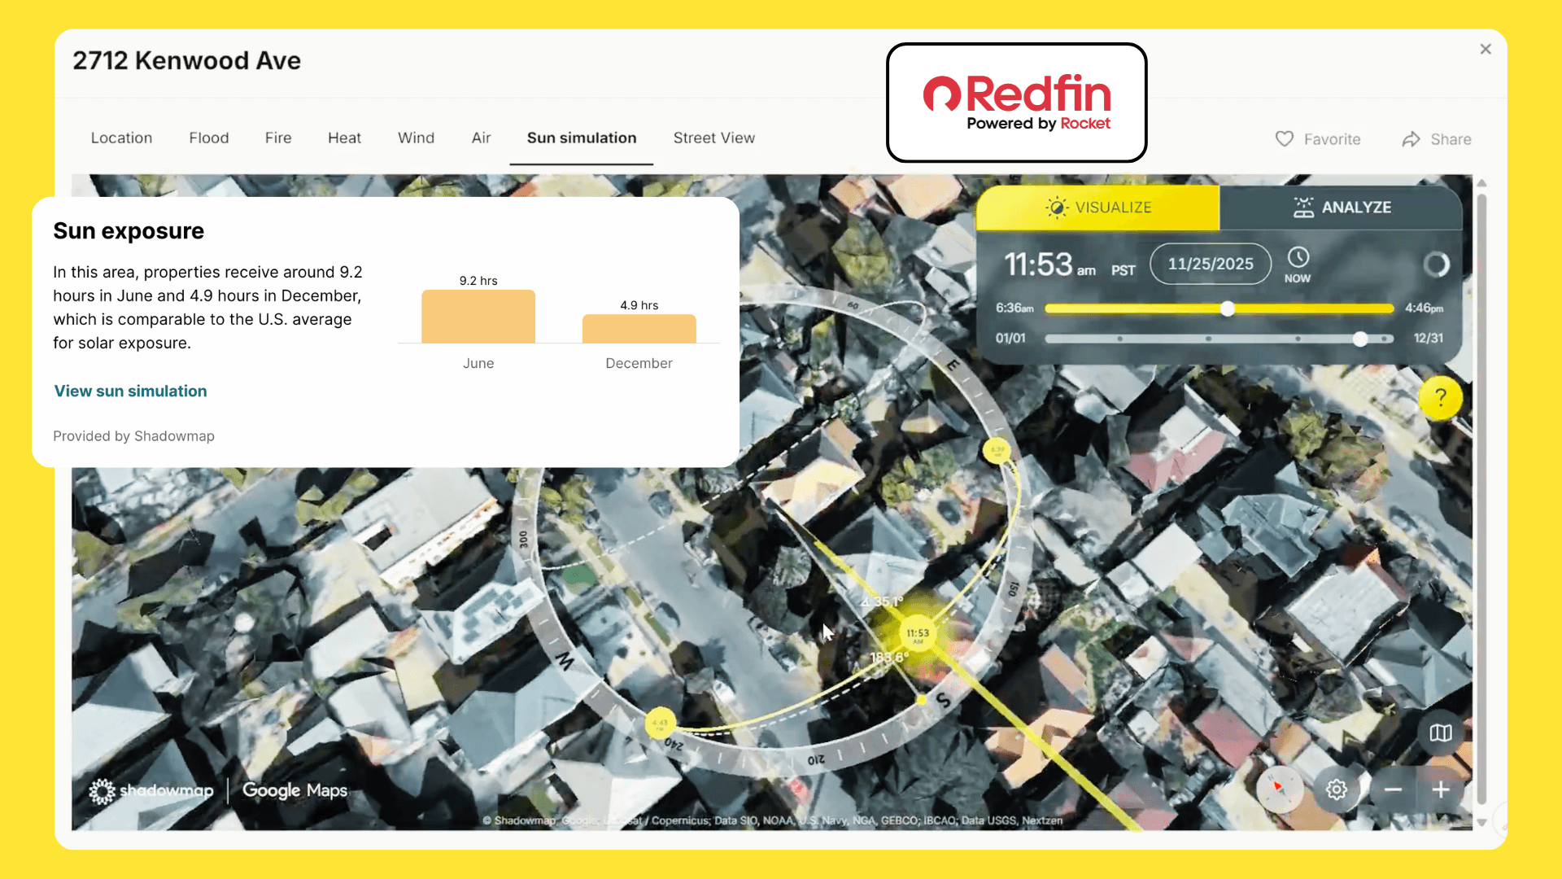This screenshot has width=1562, height=879.
Task: Click the heart icon to Favorite the property
Action: (1285, 139)
